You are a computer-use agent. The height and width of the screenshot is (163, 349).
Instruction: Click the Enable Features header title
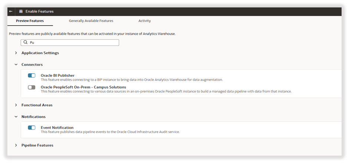tap(40, 11)
